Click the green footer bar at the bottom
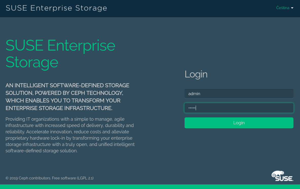The height and width of the screenshot is (189, 300). pos(150,187)
